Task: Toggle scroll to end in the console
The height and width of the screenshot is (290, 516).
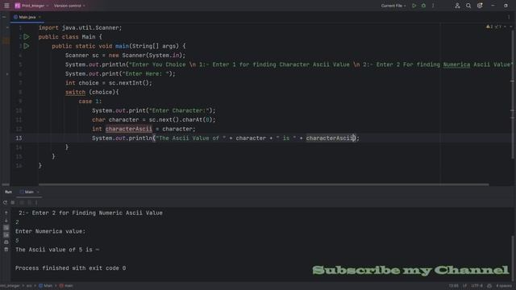Action: point(6,234)
